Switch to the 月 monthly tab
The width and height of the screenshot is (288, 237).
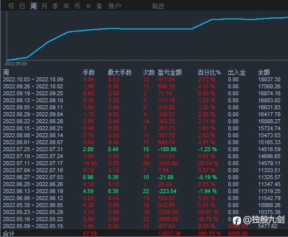pyautogui.click(x=44, y=6)
